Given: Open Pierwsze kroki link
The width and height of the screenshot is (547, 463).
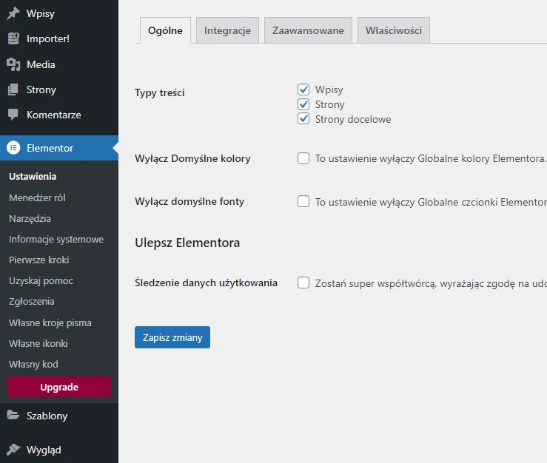Looking at the screenshot, I should tap(39, 260).
